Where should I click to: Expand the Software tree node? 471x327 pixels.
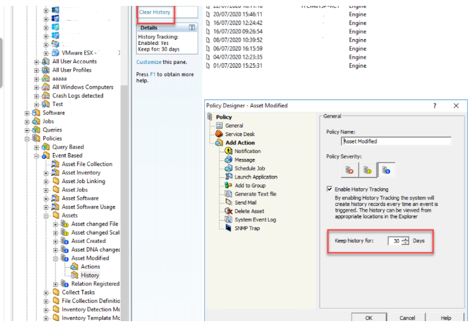pos(27,113)
